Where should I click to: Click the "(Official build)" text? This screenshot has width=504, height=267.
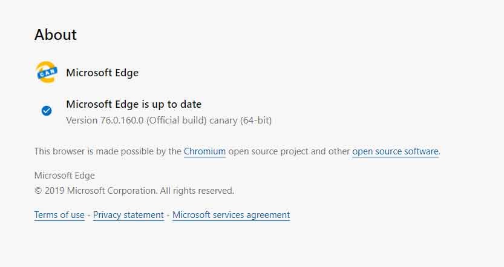174,120
